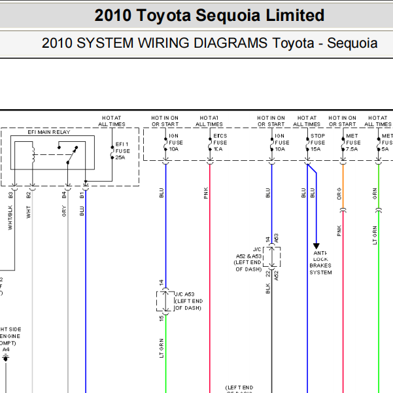Click the "BLK" wire label below connector A52
Image resolution: width=393 pixels, height=393 pixels.
[267, 288]
